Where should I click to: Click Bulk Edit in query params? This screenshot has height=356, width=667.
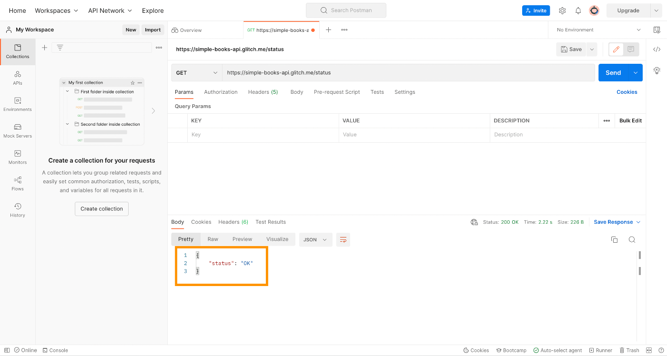tap(630, 120)
